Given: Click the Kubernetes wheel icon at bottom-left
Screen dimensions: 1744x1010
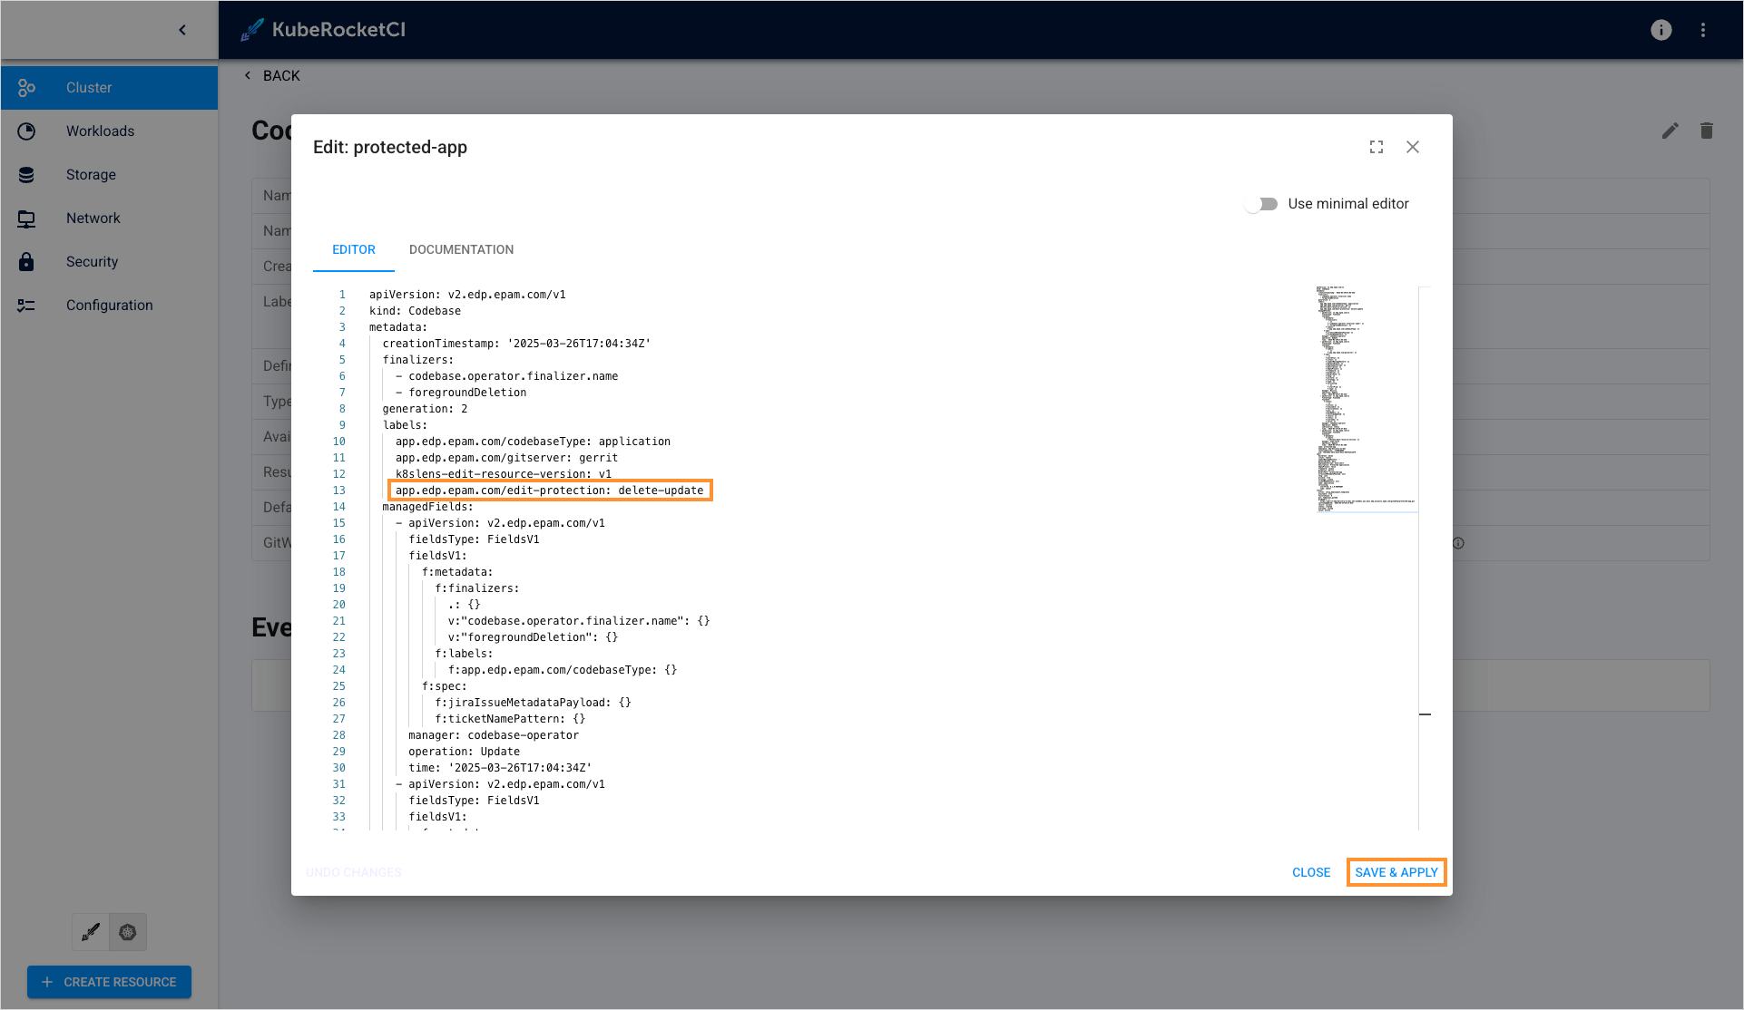Looking at the screenshot, I should point(128,932).
